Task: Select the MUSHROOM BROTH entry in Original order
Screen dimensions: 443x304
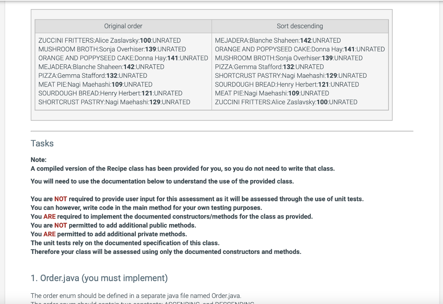Action: tap(112, 49)
